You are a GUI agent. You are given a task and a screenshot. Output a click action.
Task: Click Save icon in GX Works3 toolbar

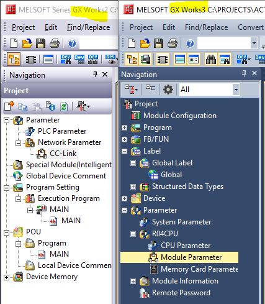[158, 44]
